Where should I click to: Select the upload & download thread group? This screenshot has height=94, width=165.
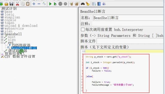coord(21,26)
